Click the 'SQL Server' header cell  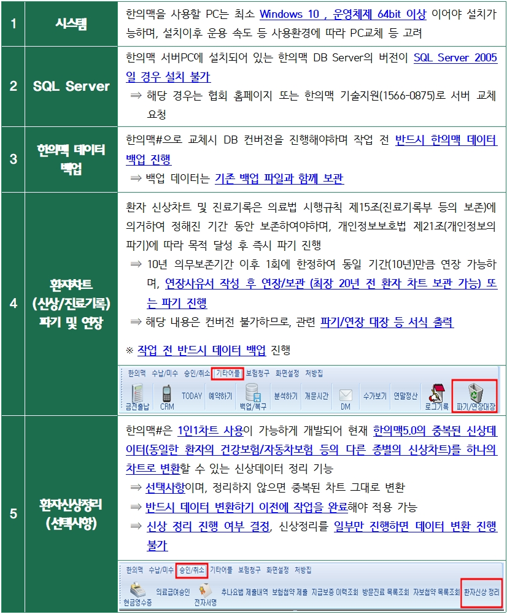pyautogui.click(x=71, y=86)
